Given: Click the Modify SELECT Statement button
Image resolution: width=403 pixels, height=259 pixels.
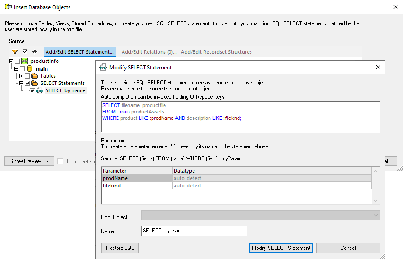Looking at the screenshot, I should tap(281, 248).
